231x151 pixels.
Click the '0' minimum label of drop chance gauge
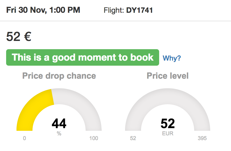point(24,138)
